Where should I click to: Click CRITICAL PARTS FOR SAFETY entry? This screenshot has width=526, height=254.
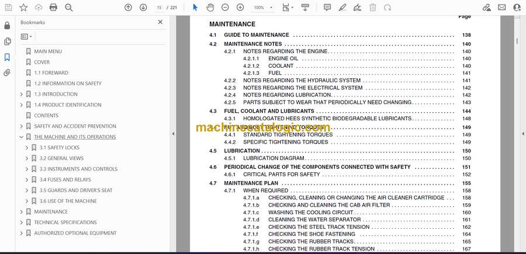tap(282, 174)
